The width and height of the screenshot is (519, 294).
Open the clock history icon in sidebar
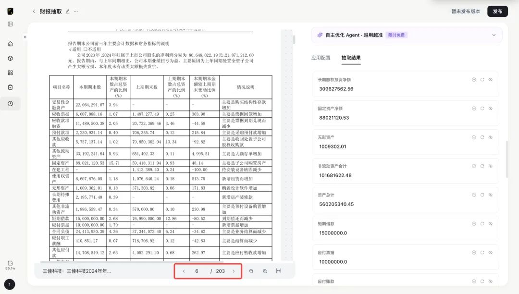click(x=10, y=103)
